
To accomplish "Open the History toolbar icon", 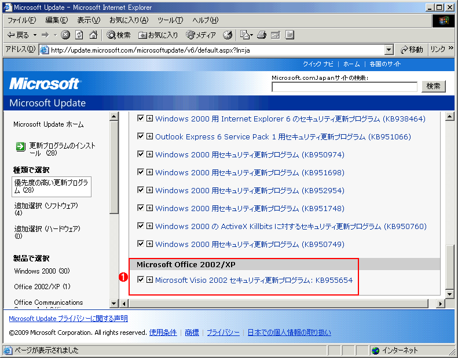I will pyautogui.click(x=228, y=35).
